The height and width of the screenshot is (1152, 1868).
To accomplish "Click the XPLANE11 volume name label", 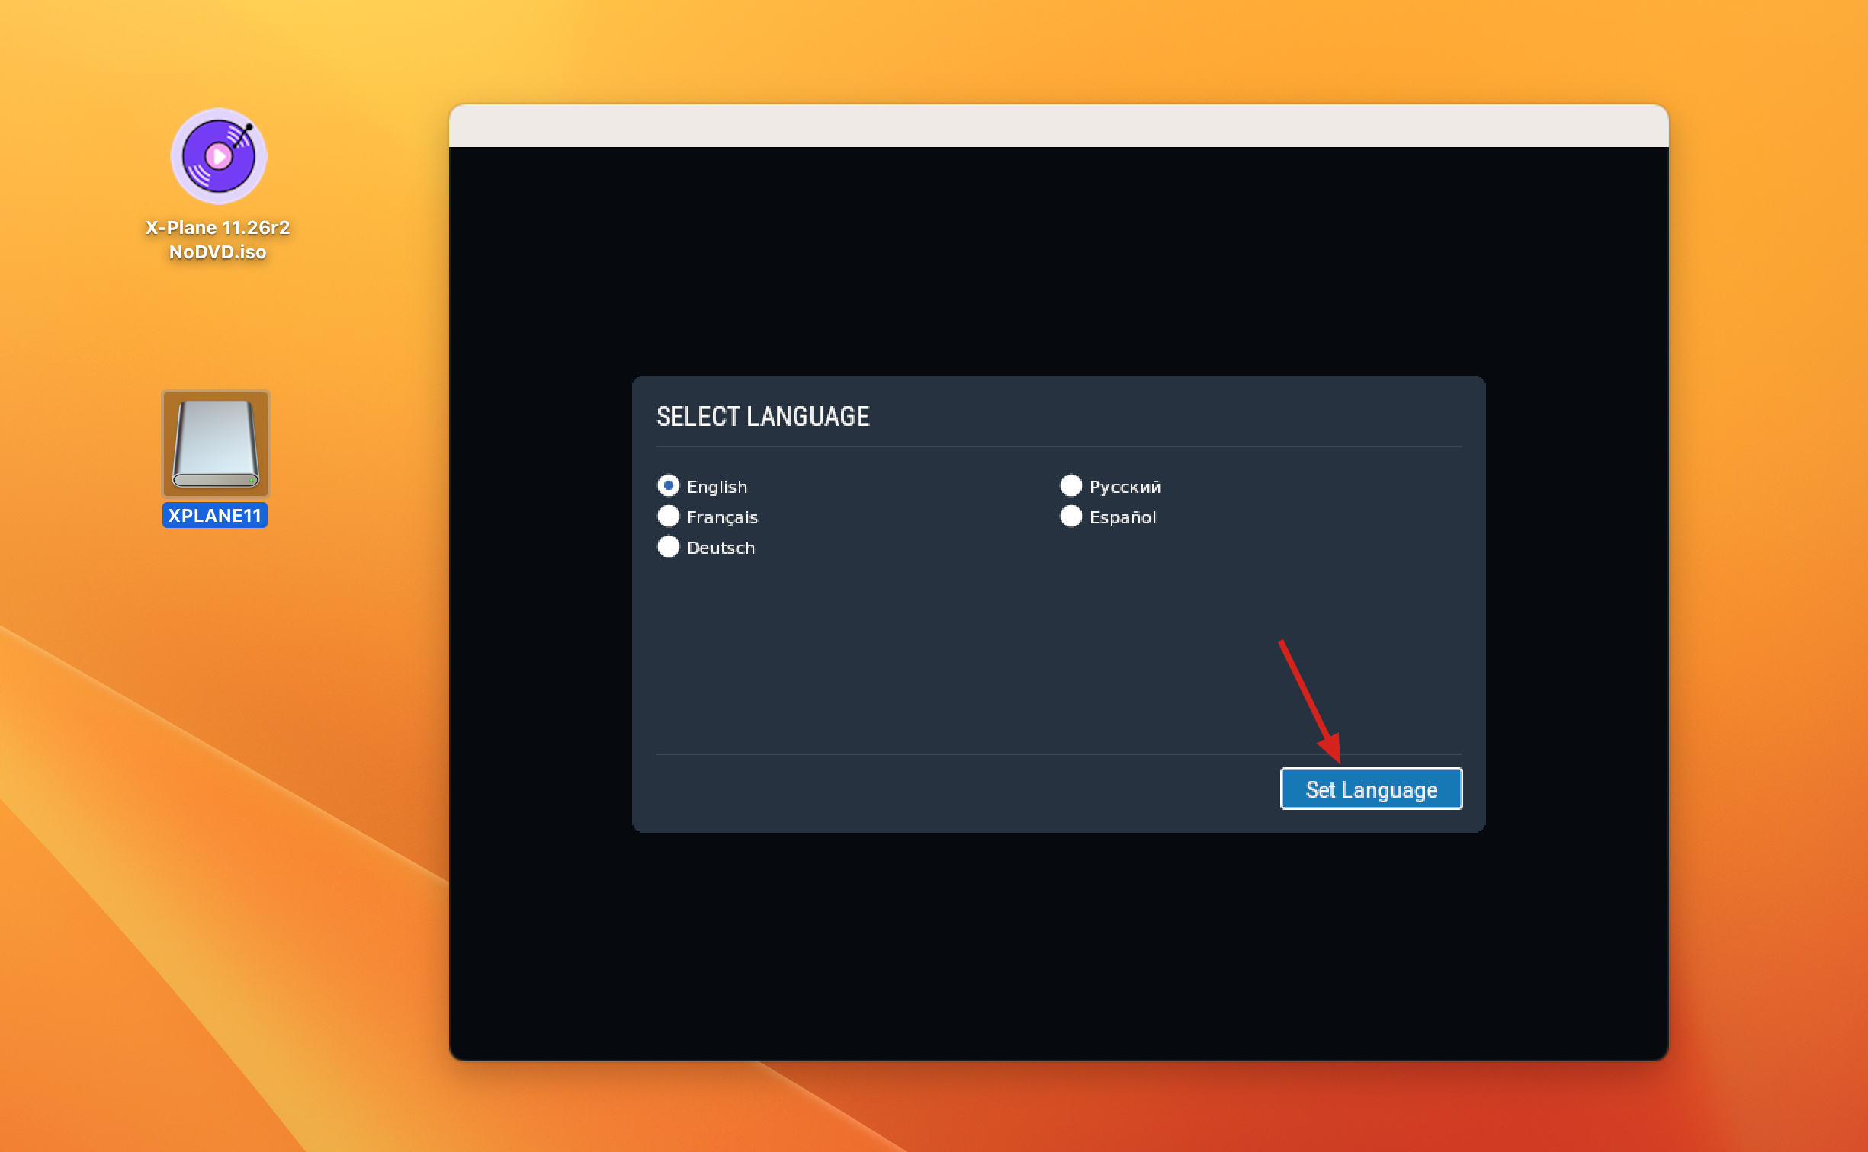I will pyautogui.click(x=215, y=516).
